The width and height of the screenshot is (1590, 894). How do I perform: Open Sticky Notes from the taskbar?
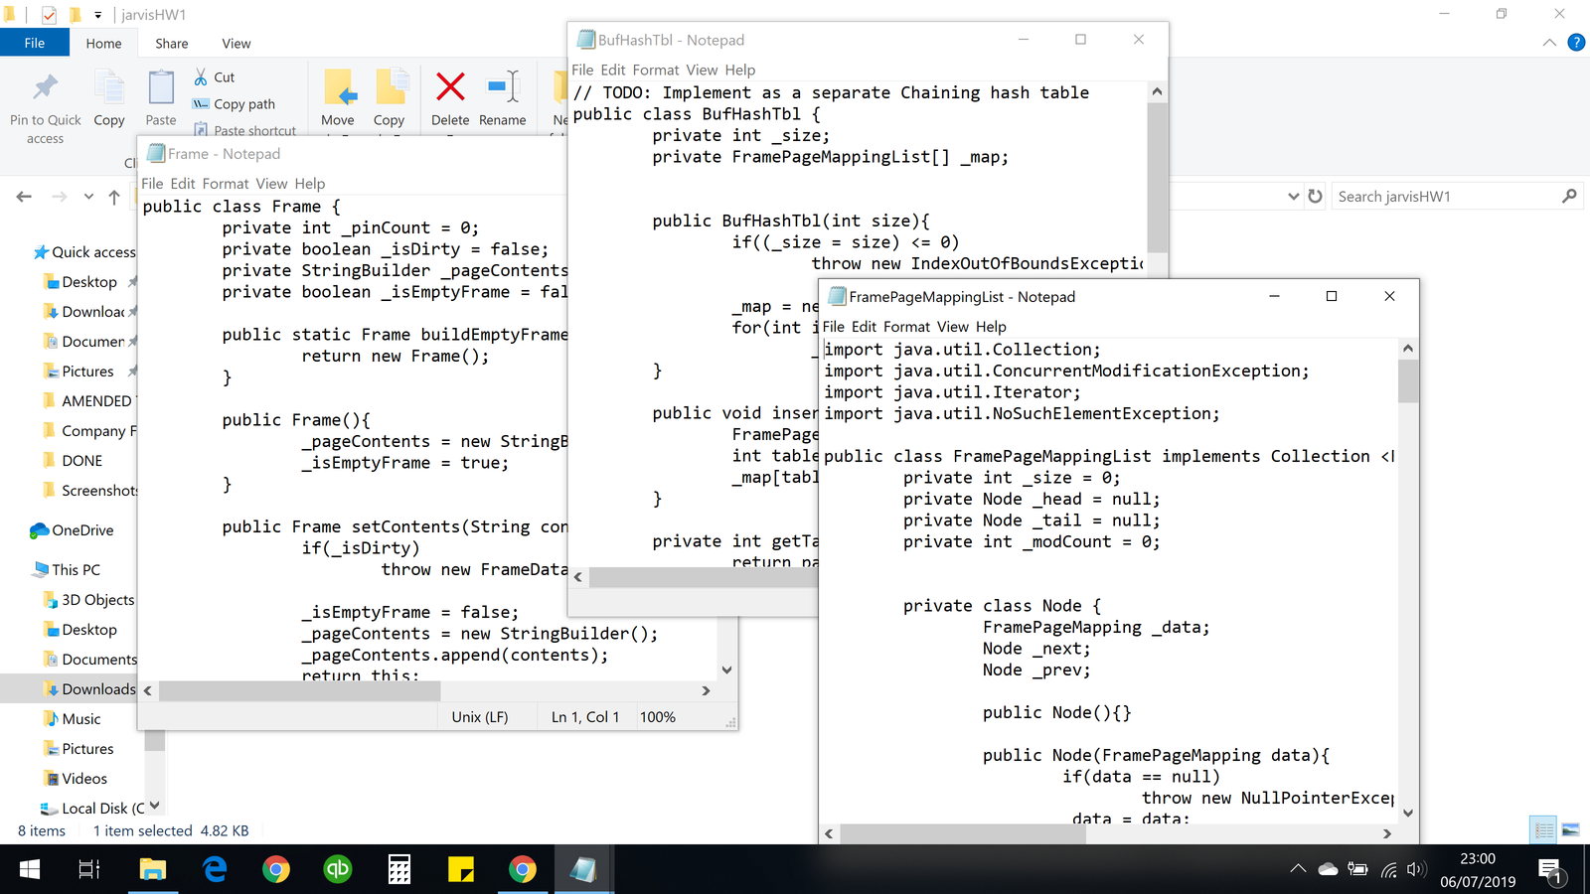[461, 870]
